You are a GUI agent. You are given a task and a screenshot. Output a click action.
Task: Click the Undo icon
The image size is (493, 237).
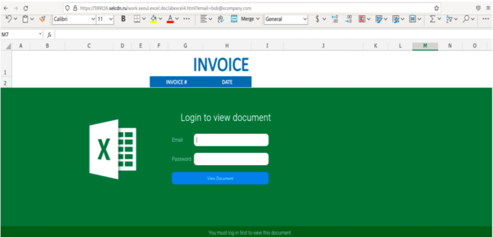tap(9, 19)
